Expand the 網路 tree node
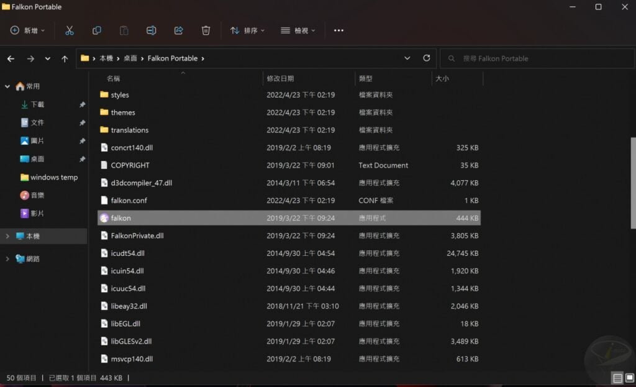The width and height of the screenshot is (636, 387). tap(7, 258)
